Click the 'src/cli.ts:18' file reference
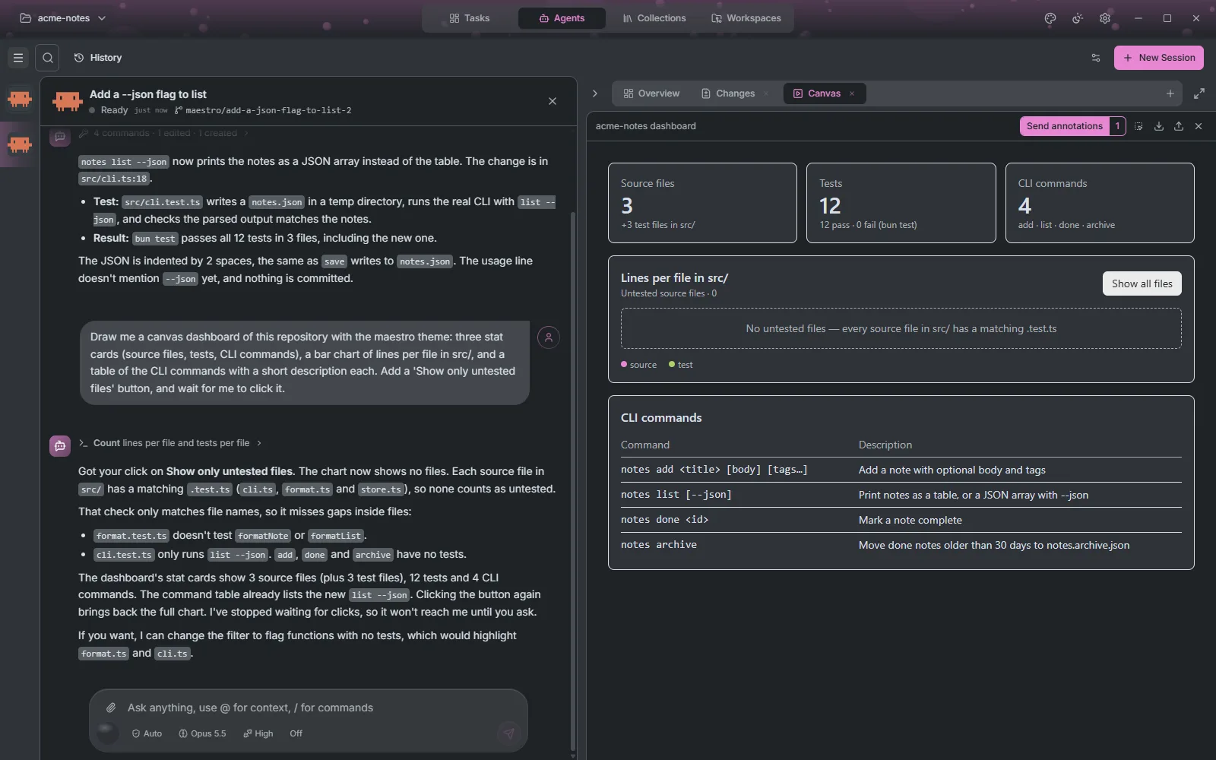The image size is (1216, 760). [114, 179]
